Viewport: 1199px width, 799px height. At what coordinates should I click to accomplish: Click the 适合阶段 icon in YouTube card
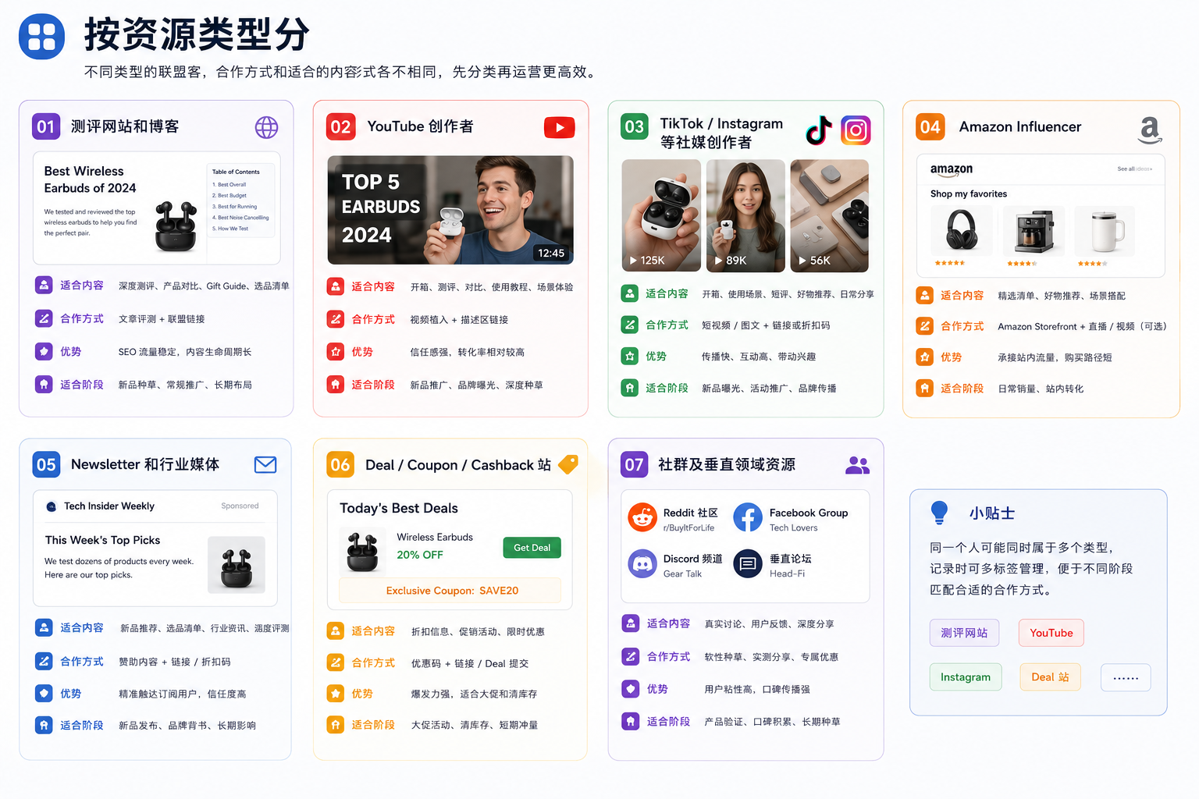(x=336, y=385)
